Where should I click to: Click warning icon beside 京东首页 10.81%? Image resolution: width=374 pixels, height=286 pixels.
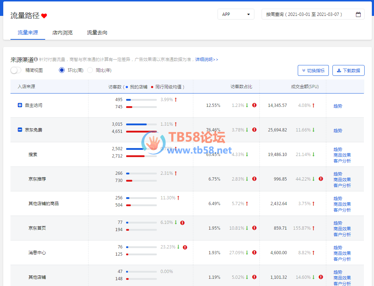point(254,228)
